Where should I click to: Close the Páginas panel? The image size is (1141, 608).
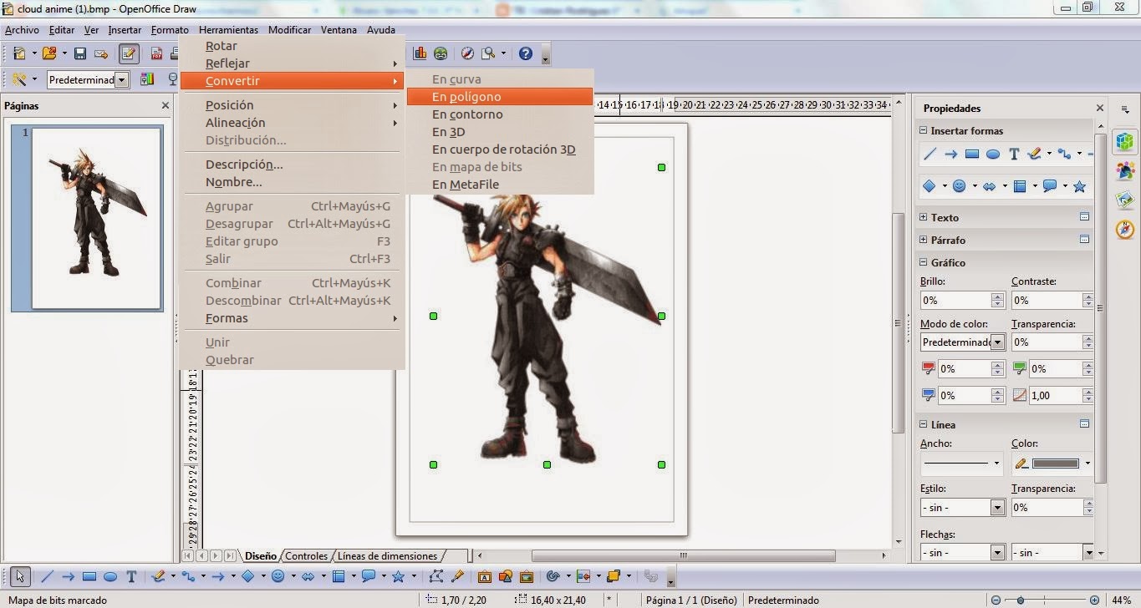pos(166,106)
